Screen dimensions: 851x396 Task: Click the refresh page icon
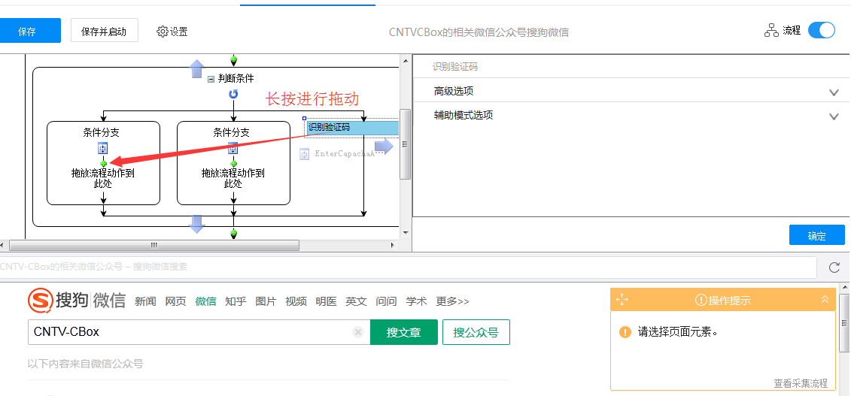[x=834, y=267]
